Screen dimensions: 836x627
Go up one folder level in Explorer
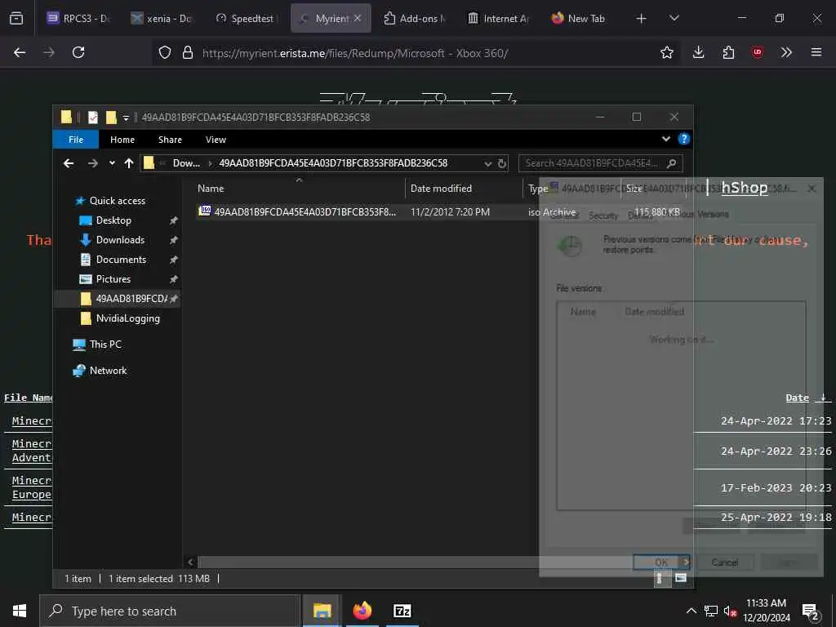[x=128, y=163]
